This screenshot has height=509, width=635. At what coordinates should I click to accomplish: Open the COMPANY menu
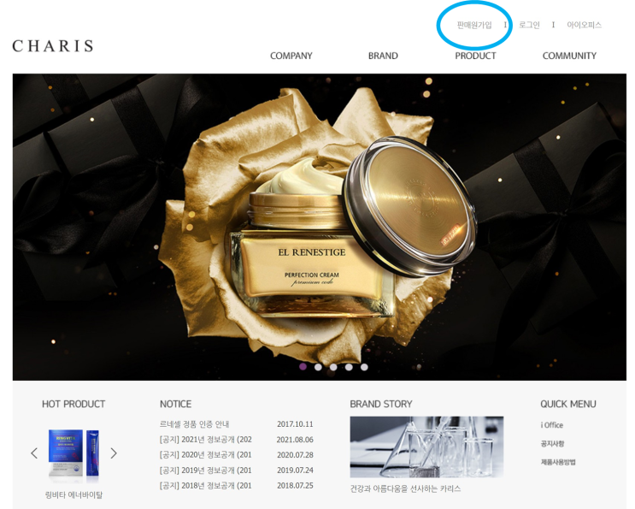click(291, 56)
